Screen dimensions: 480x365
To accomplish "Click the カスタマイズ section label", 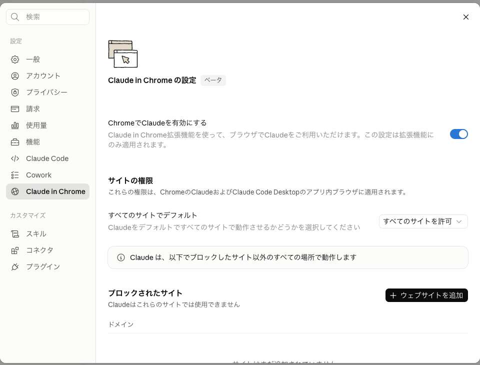I will [x=28, y=215].
